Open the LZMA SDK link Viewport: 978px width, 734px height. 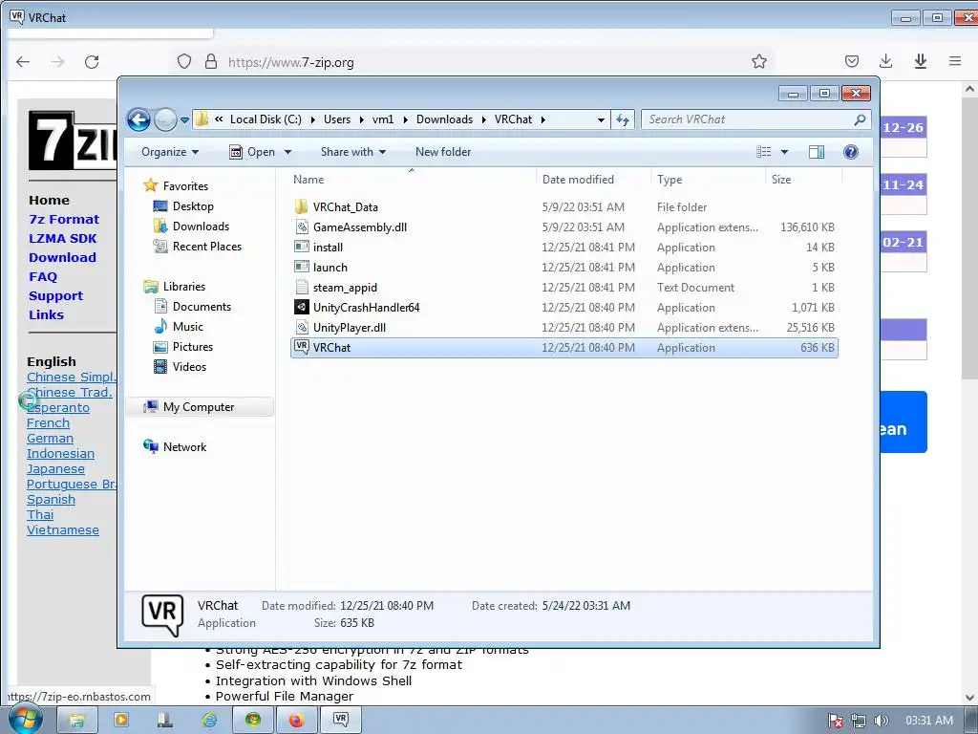point(62,238)
